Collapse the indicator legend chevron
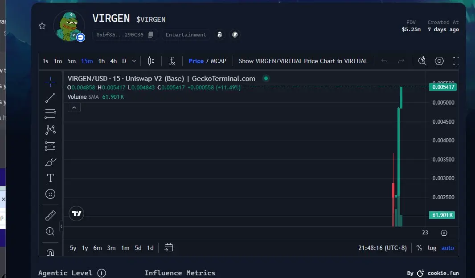 (74, 107)
